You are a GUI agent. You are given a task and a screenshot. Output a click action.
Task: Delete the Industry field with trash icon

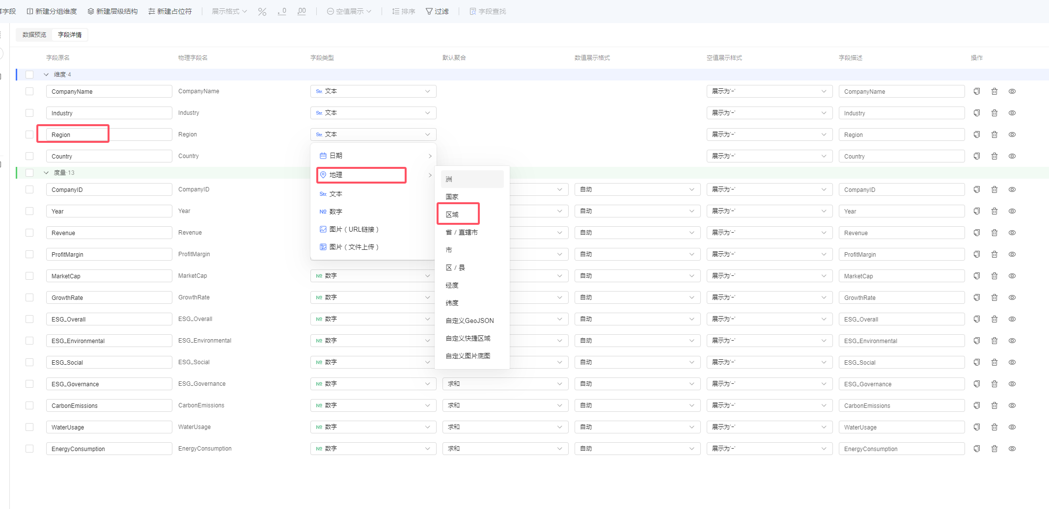click(x=994, y=113)
